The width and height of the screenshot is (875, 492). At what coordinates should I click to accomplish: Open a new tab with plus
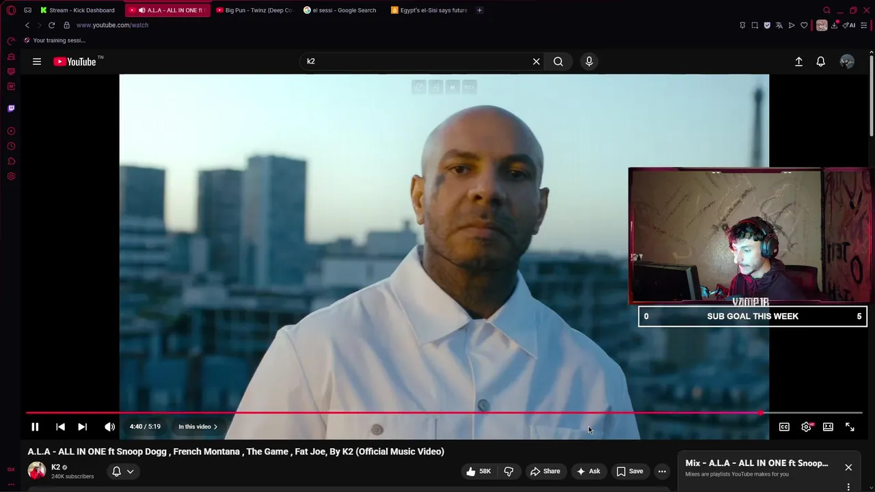click(x=479, y=10)
